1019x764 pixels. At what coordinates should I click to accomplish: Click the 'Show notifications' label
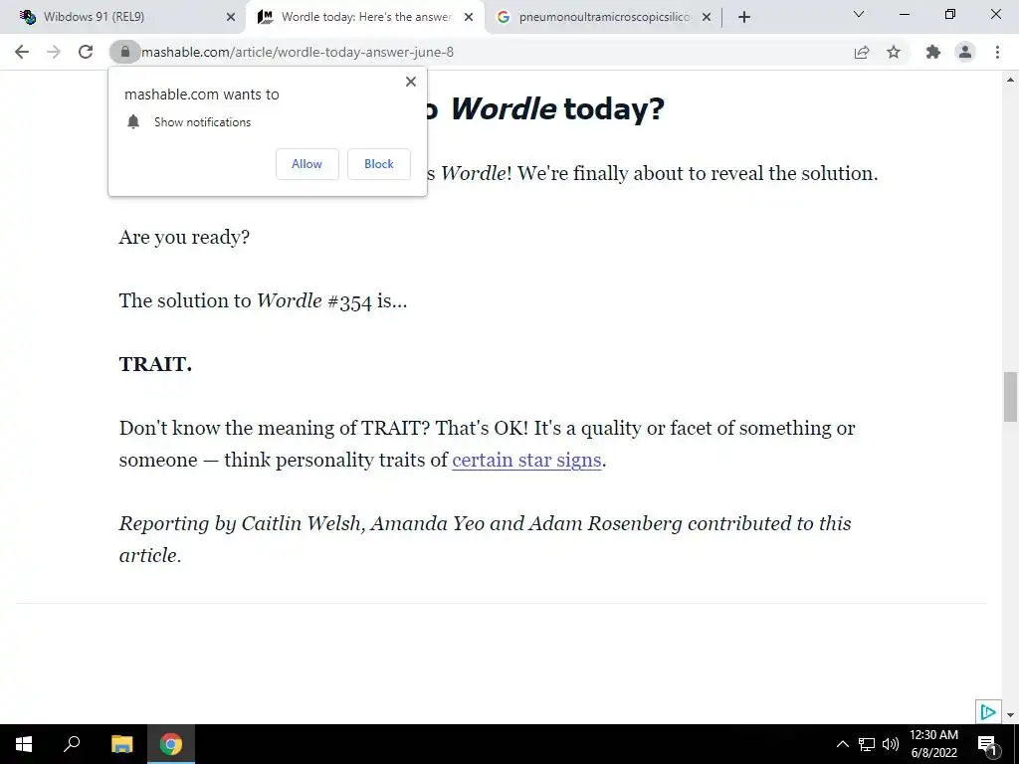[x=202, y=122]
